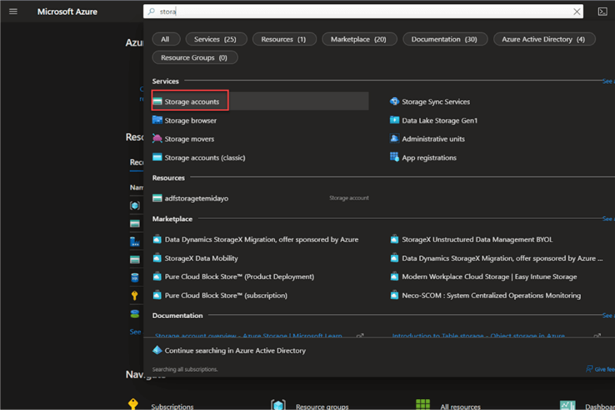The width and height of the screenshot is (615, 410).
Task: Filter results by Documentation (30)
Action: point(444,40)
